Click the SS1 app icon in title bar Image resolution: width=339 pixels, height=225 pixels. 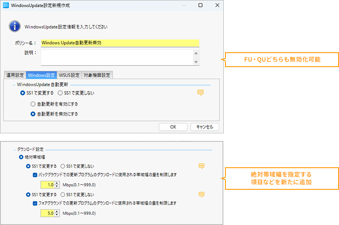click(6, 5)
